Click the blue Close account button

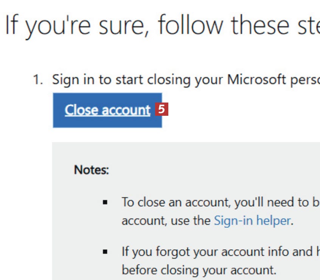pyautogui.click(x=107, y=110)
